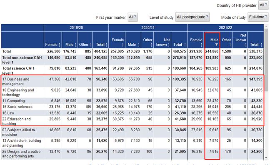275x165 pixels.
Task: Sort by 2019/20 Total column arrow
Action: pos(106,45)
